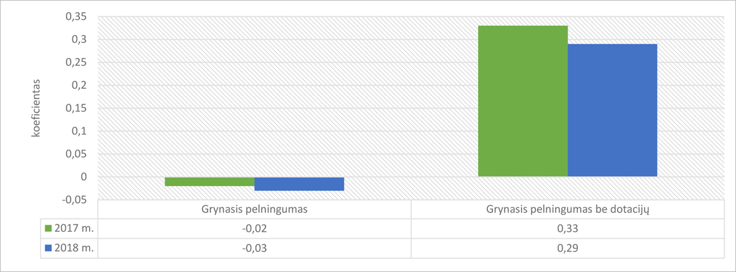The height and width of the screenshot is (272, 736).
Task: Click the Grynasis pelningumas category label
Action: click(255, 209)
